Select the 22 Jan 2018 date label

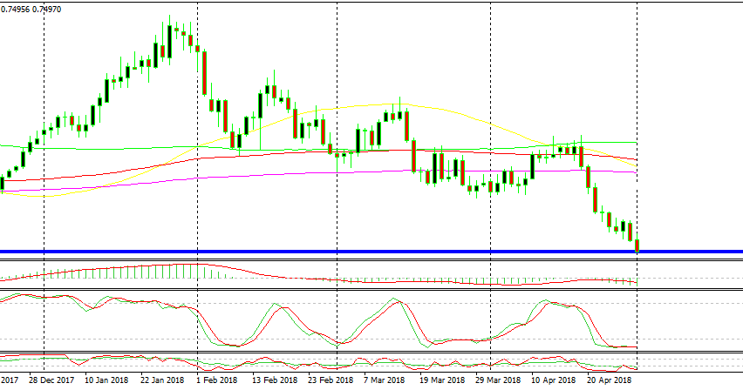coord(162,380)
